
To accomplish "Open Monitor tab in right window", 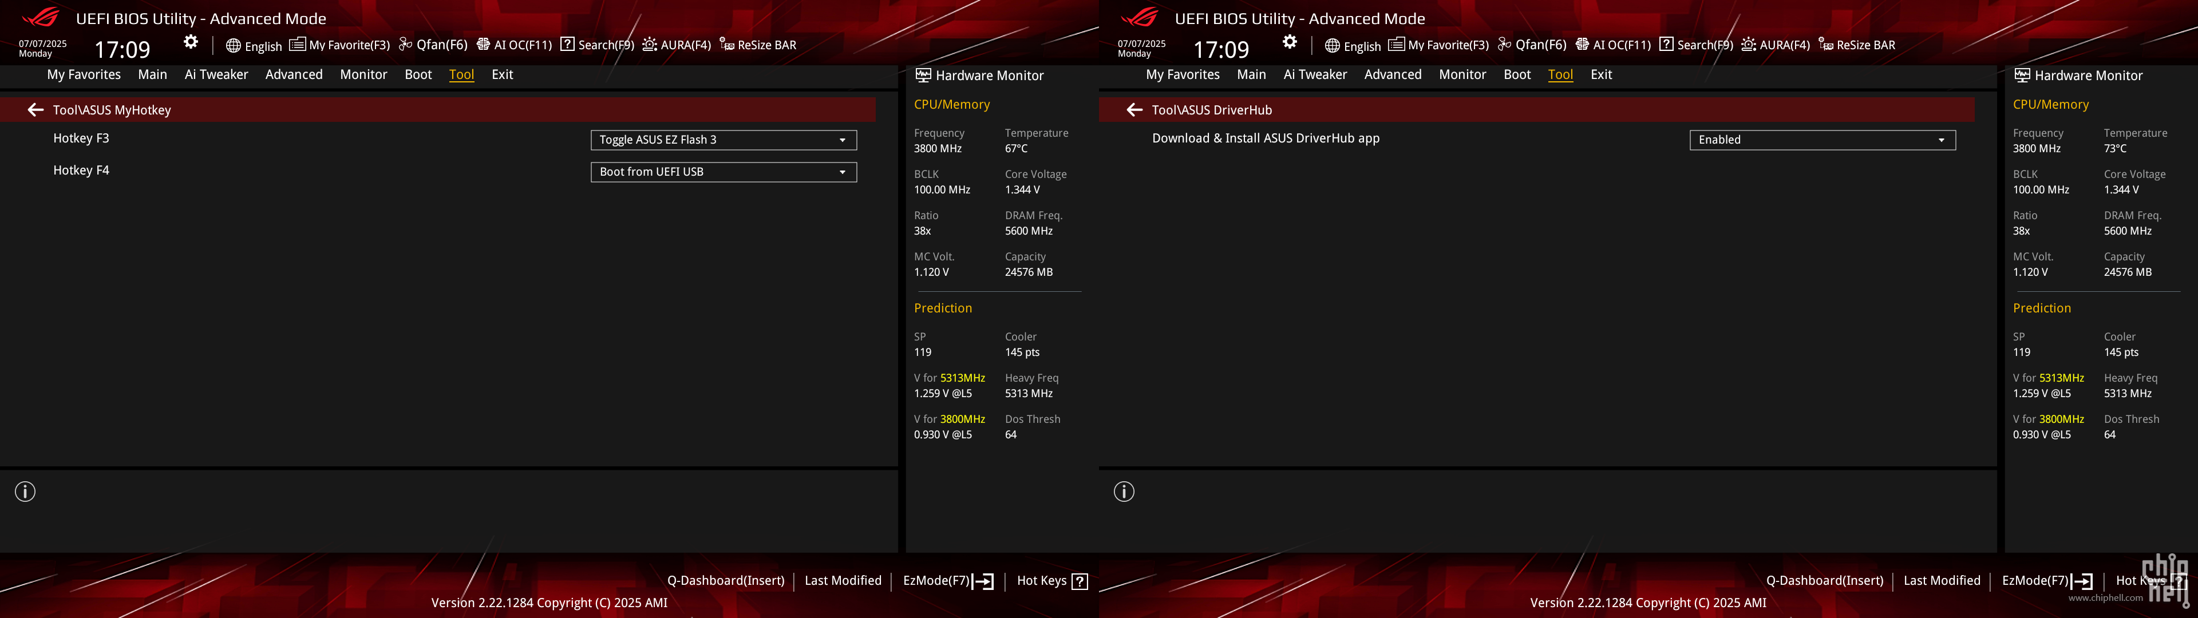I will tap(1462, 74).
